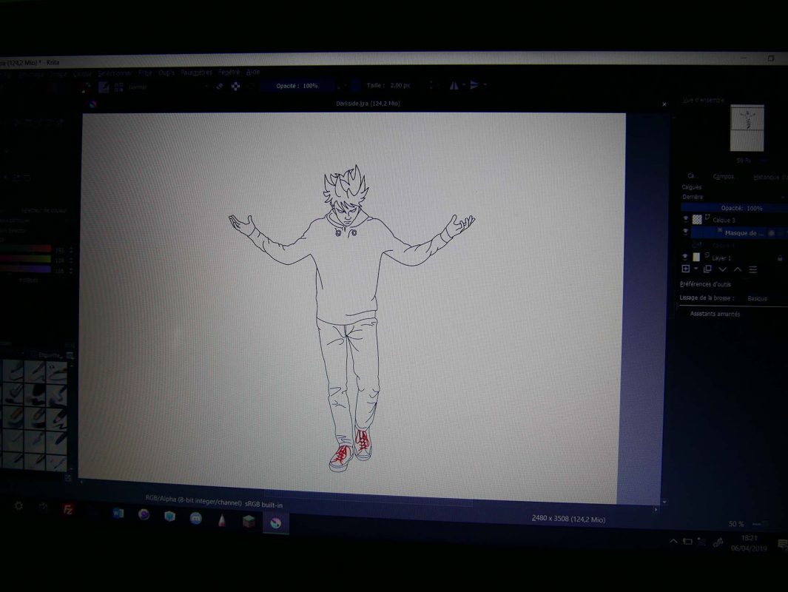The image size is (788, 592).
Task: Click the Krita icon in the taskbar
Action: tap(275, 522)
